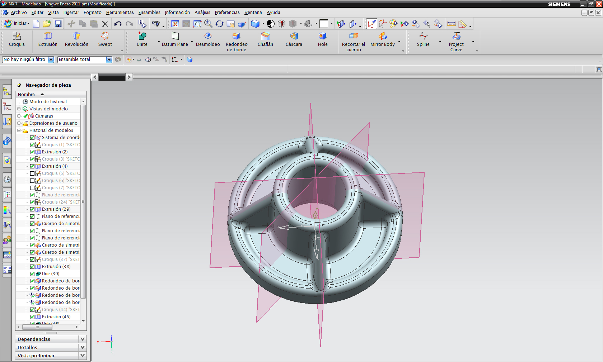Click the Undo arrow

tap(118, 24)
